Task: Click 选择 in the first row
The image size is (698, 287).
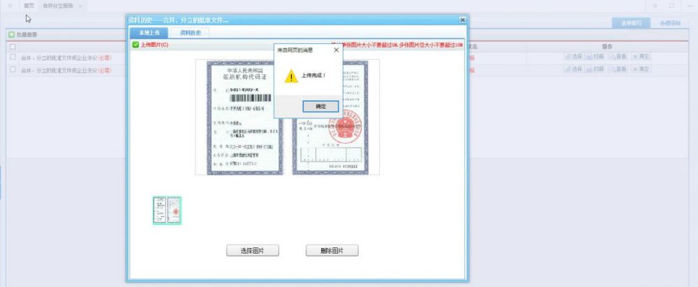Action: 574,57
